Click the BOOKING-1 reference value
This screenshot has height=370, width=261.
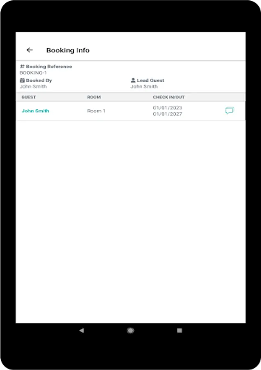33,73
